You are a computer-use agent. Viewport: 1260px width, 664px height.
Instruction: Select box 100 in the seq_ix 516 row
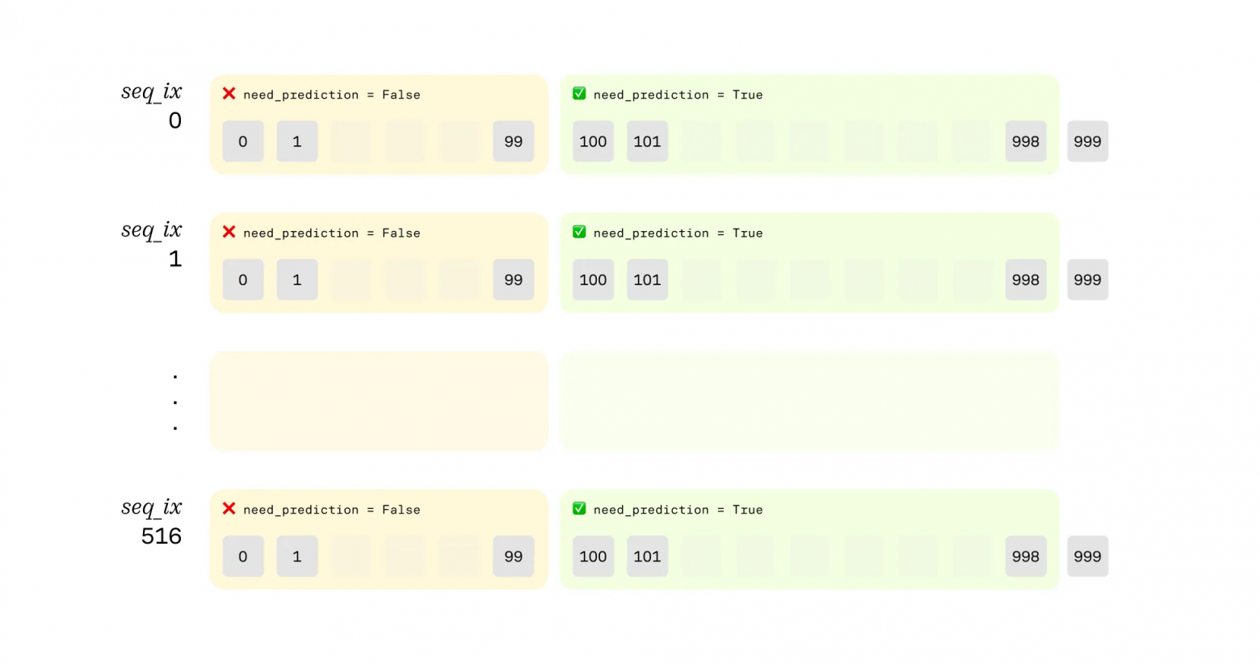[x=593, y=557]
